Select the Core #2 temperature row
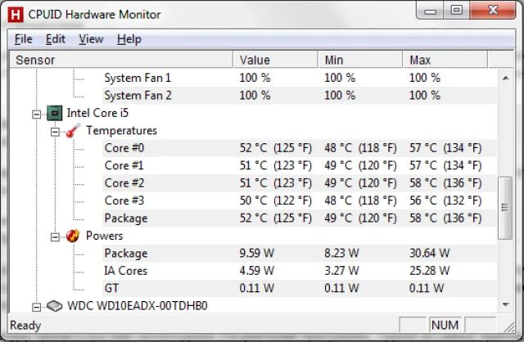Image resolution: width=524 pixels, height=342 pixels. point(299,183)
